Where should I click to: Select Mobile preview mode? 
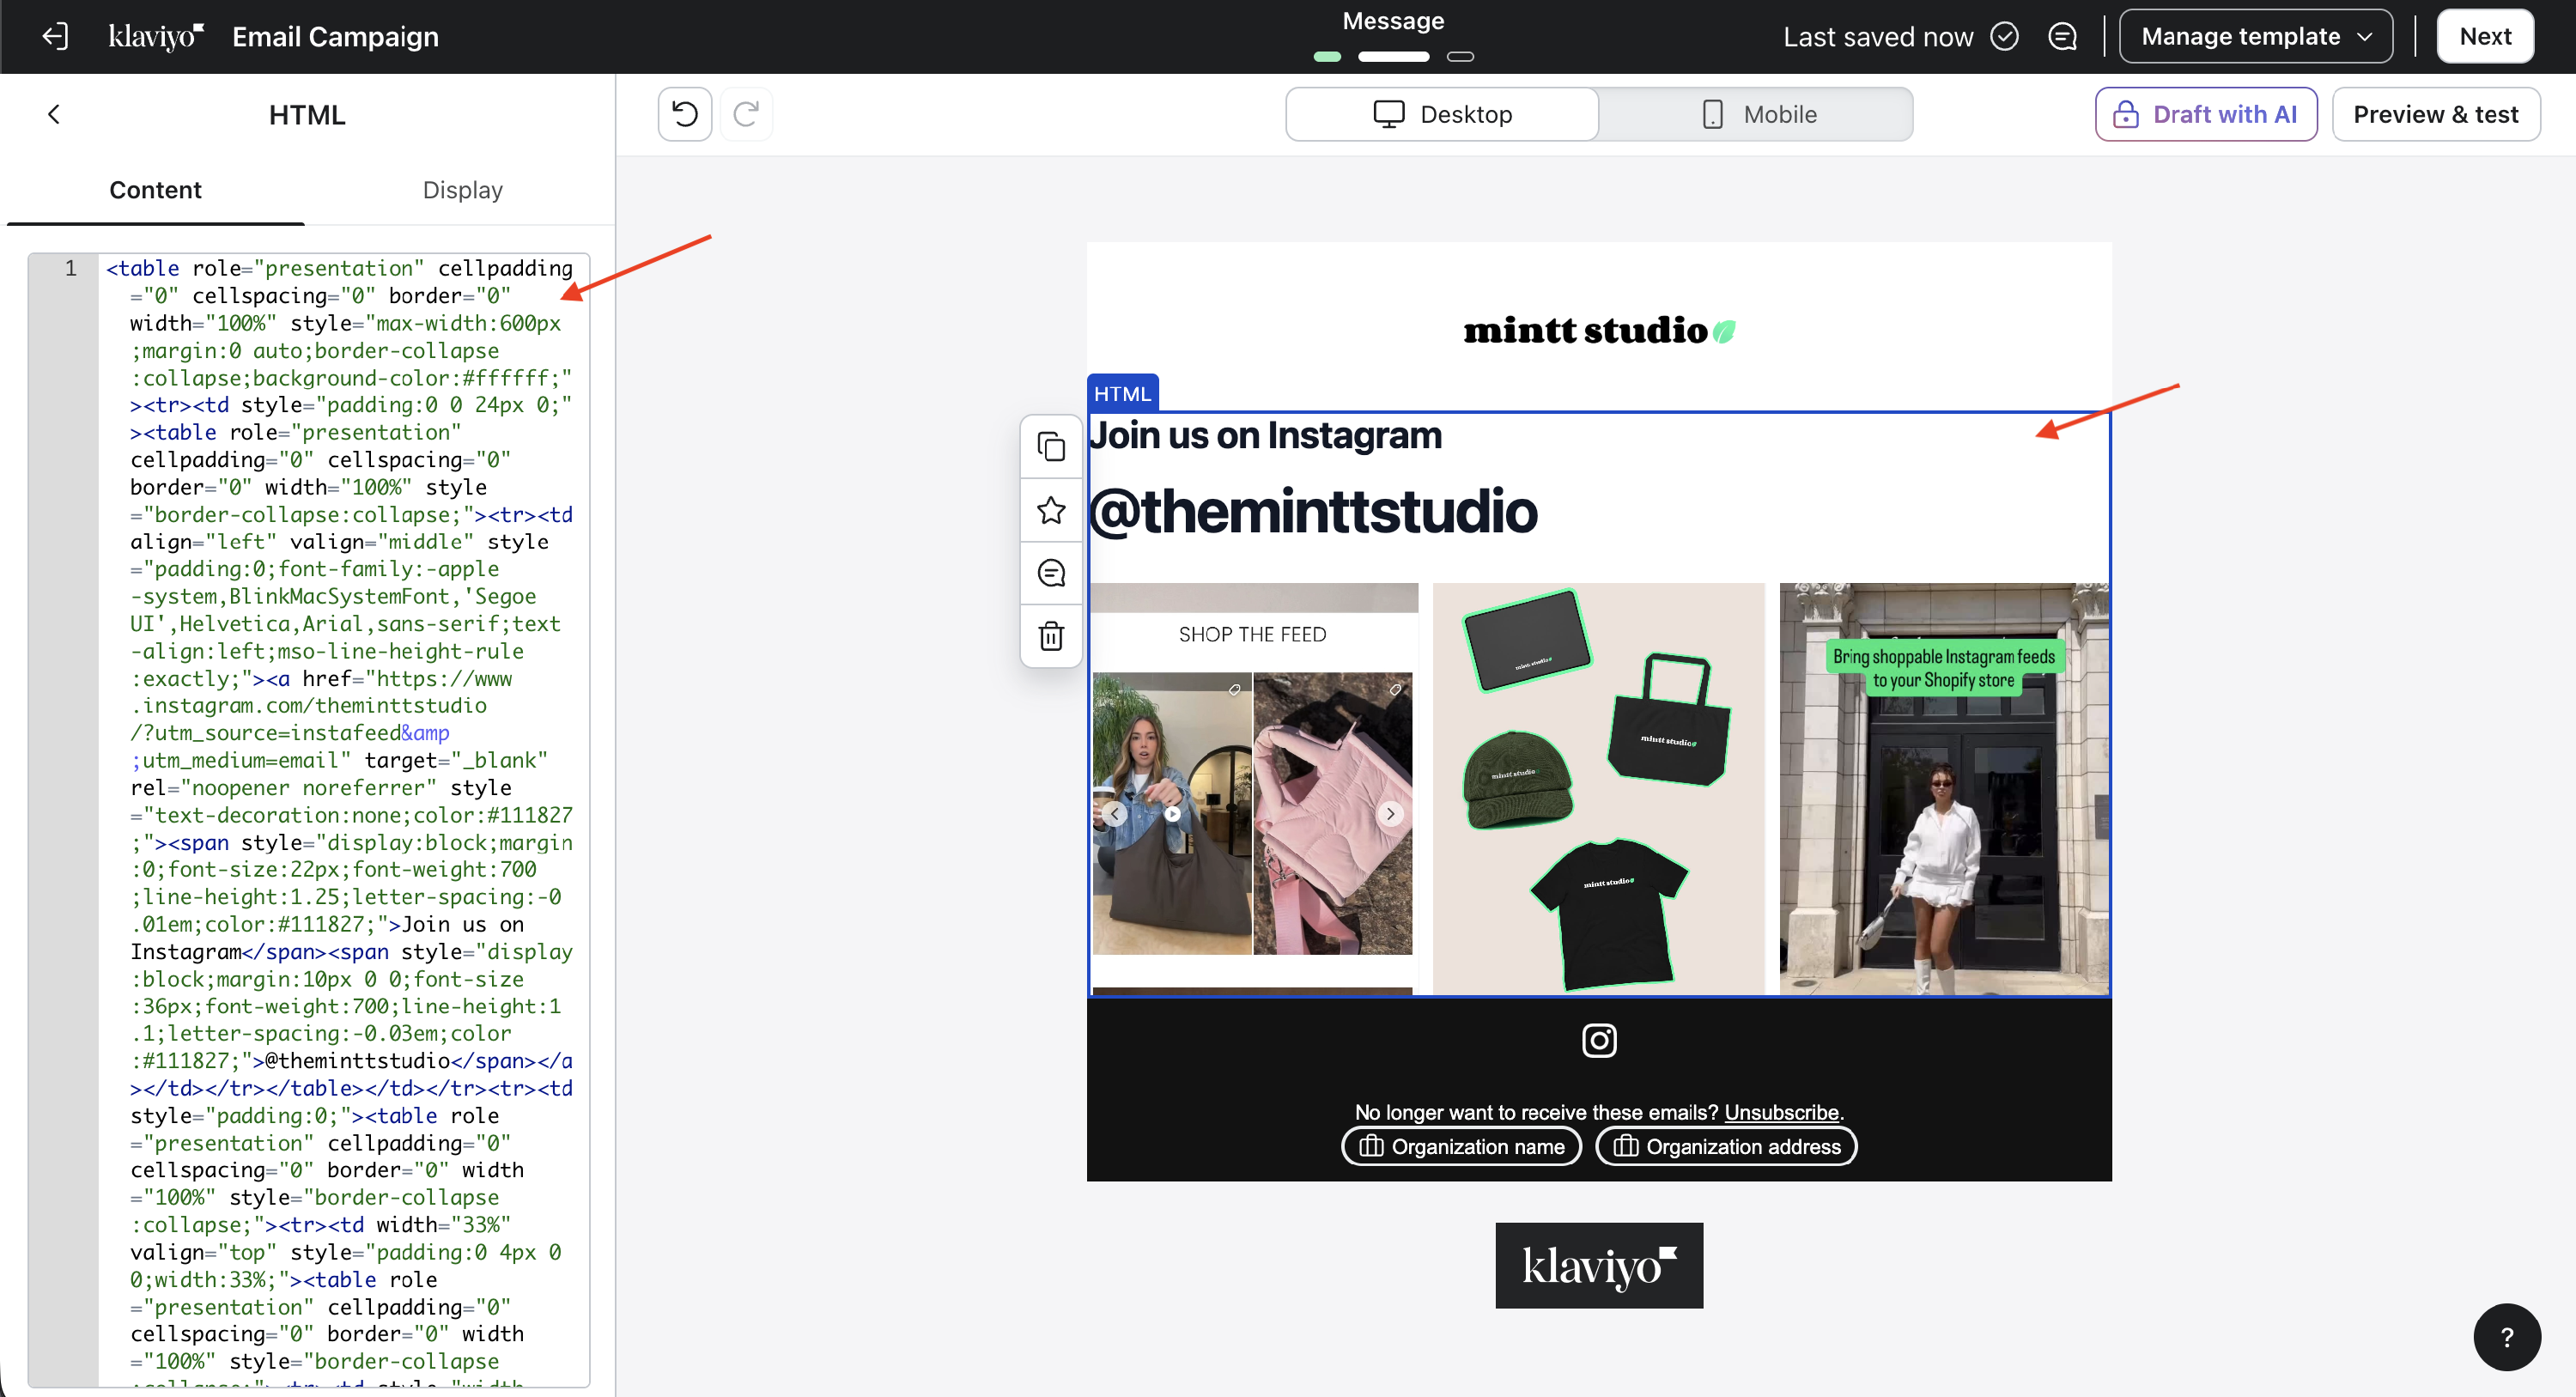1757,114
